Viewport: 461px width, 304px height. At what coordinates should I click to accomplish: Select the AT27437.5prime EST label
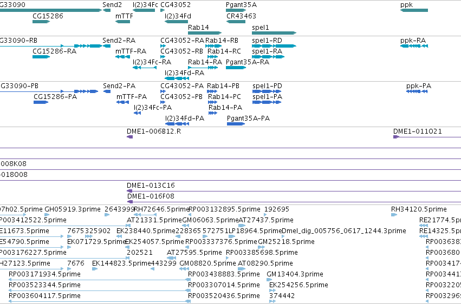[266, 220]
